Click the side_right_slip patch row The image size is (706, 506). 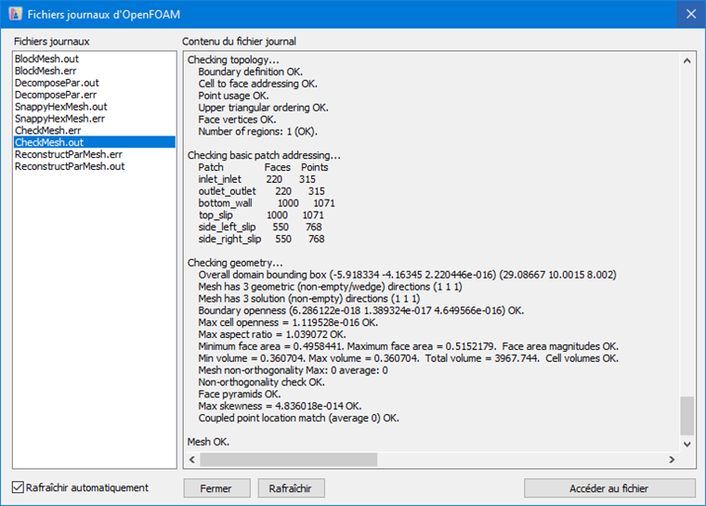coord(262,239)
